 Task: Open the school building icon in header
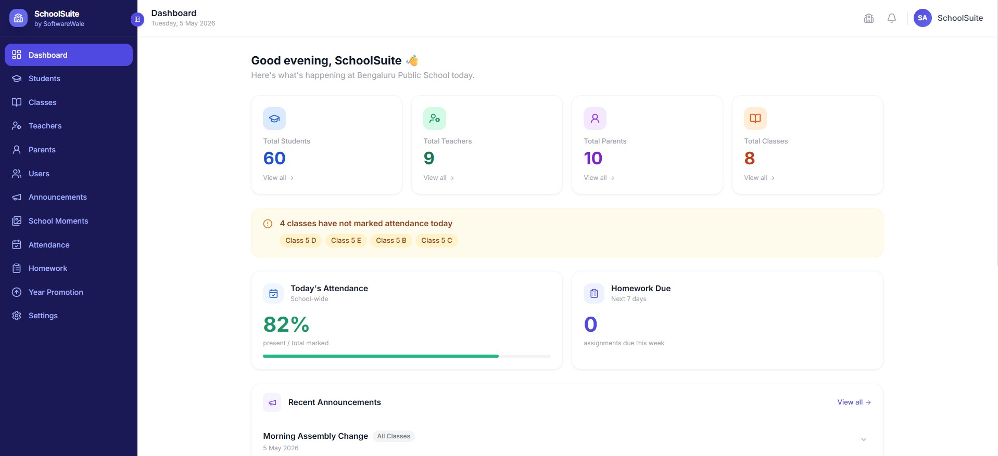tap(869, 18)
